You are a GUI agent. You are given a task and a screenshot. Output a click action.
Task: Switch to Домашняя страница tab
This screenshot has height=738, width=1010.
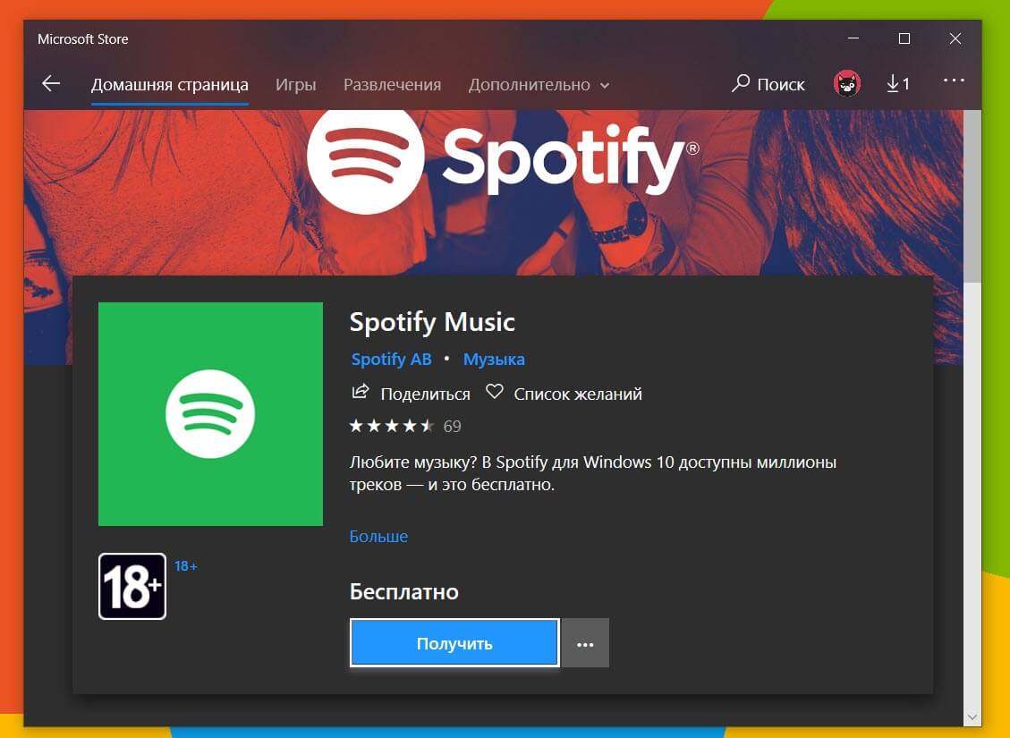click(x=169, y=84)
